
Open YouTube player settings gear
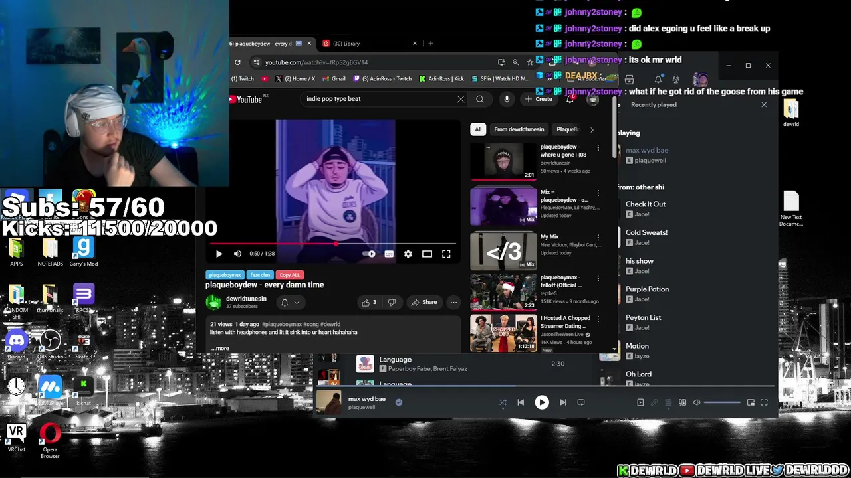point(408,254)
